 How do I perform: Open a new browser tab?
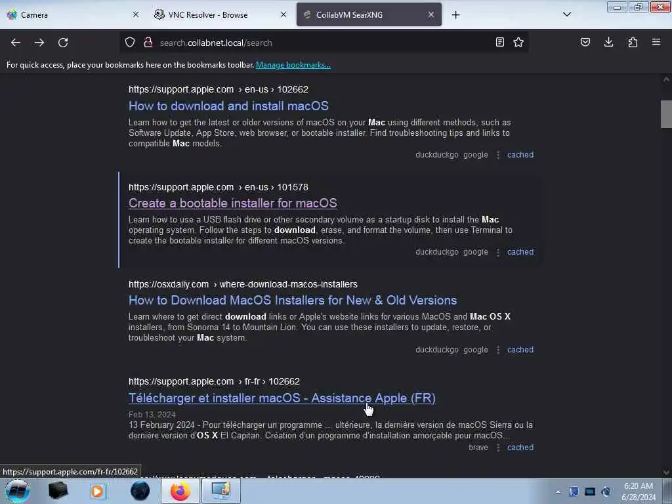tap(455, 15)
